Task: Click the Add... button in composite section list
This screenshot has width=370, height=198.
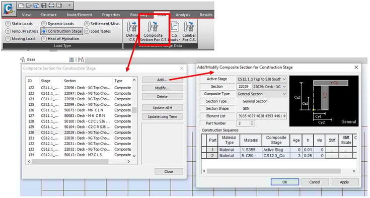Action: coord(162,80)
